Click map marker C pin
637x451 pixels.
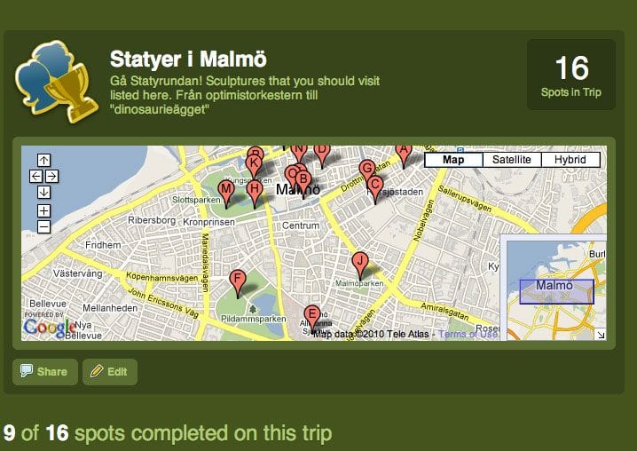coord(374,186)
